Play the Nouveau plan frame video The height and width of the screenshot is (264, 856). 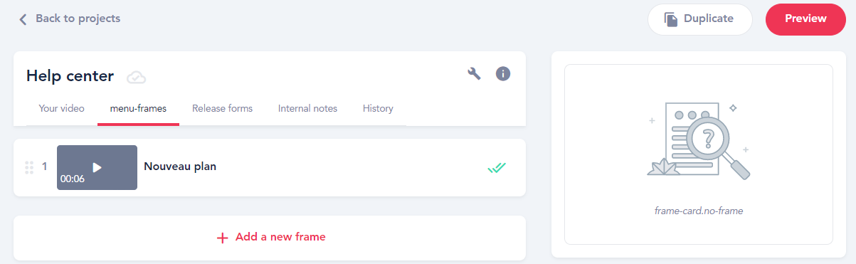[x=97, y=167]
